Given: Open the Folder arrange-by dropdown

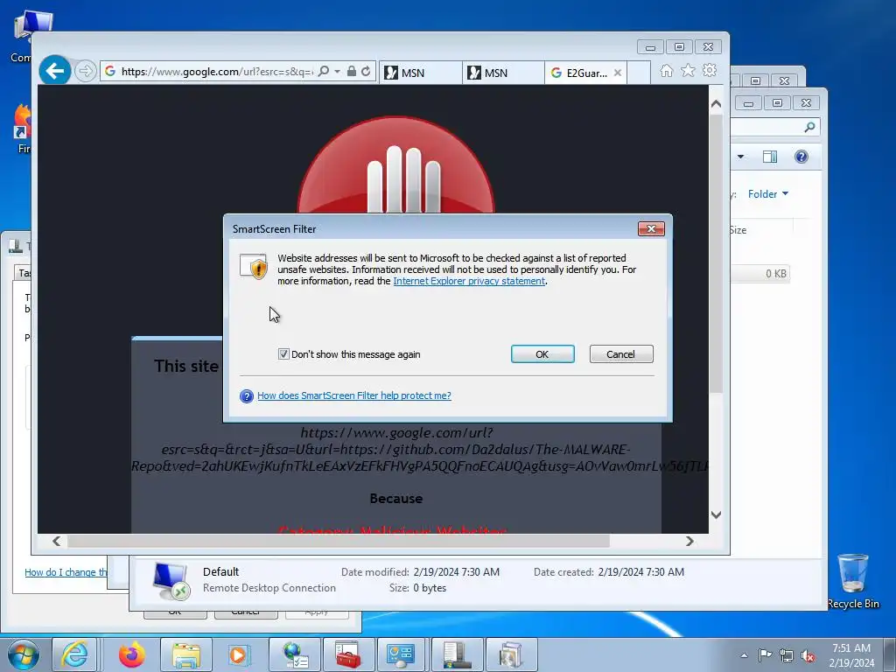Looking at the screenshot, I should click(x=768, y=194).
